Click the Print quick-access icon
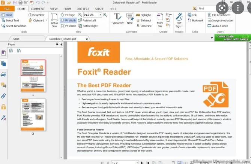The image size is (251, 164). click(x=20, y=2)
